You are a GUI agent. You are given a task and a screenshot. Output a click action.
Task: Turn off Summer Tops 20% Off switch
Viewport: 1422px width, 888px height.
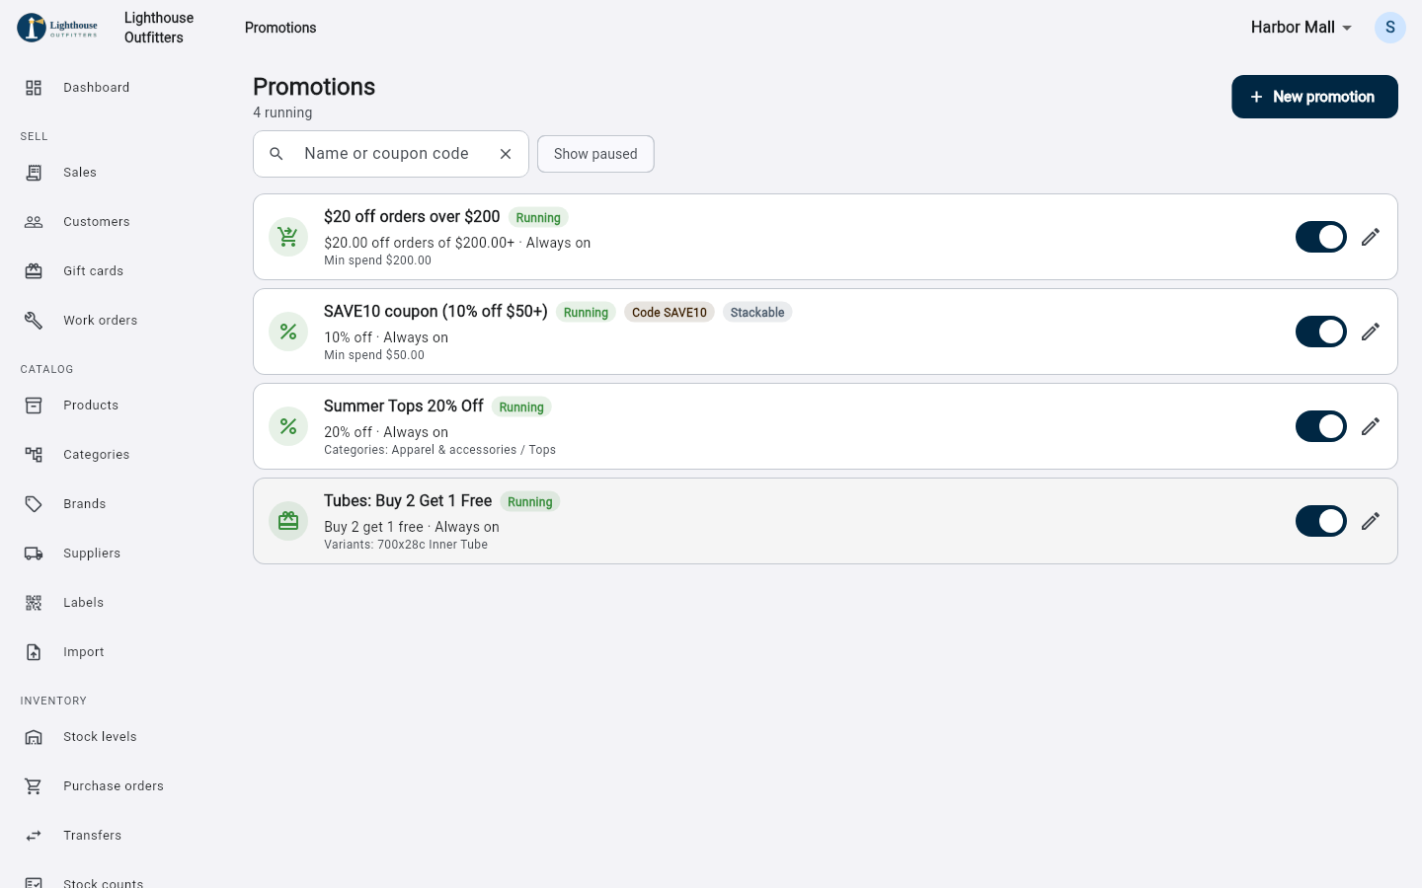point(1321,426)
